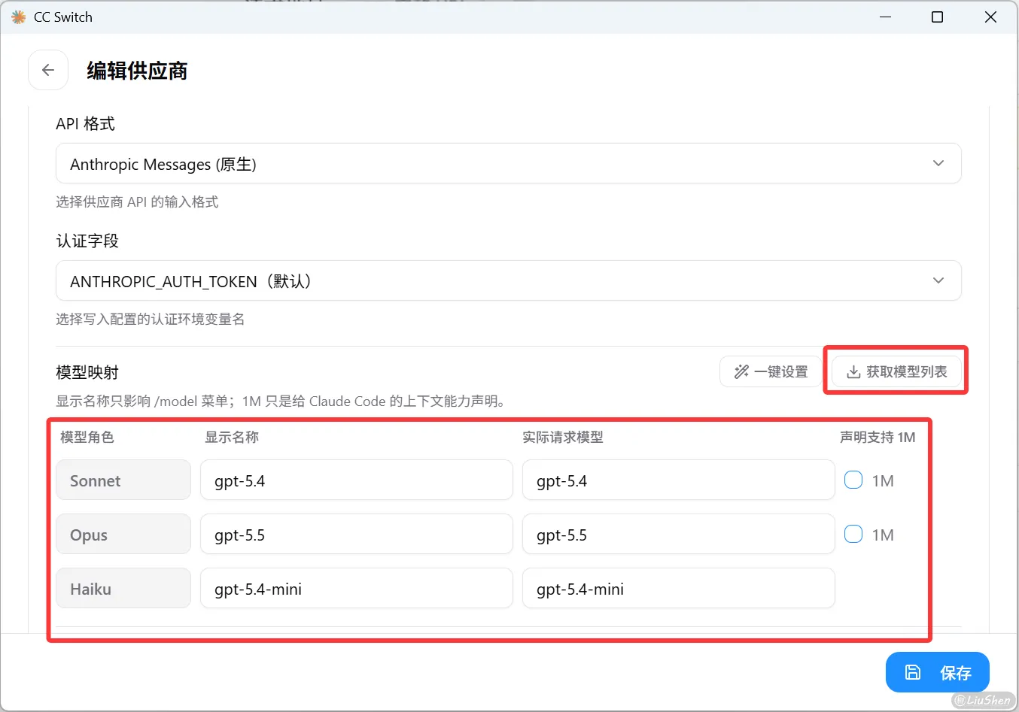Click the 显示名称 column header
Image resolution: width=1019 pixels, height=712 pixels.
tap(232, 437)
